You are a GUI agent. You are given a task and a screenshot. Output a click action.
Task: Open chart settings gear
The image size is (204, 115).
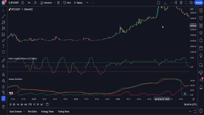click(x=181, y=3)
